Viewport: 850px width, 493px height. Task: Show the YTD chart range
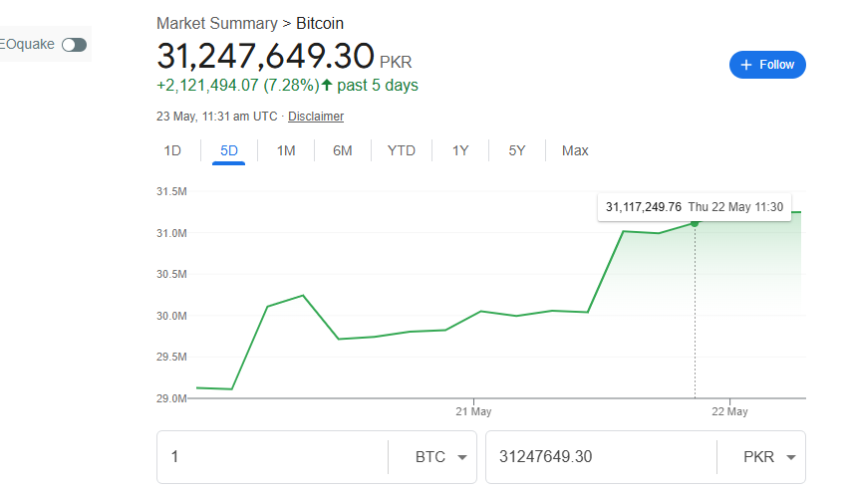(x=402, y=150)
